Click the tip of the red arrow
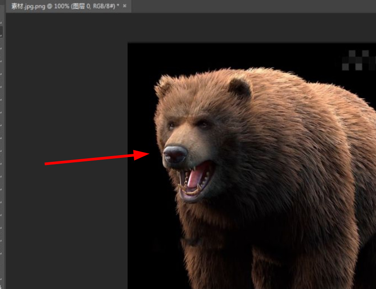This screenshot has width=376, height=289. 148,154
